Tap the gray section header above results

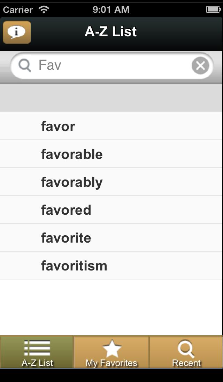coord(111,98)
